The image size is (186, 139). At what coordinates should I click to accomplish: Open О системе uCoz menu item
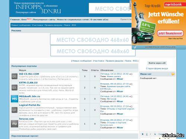(99, 20)
